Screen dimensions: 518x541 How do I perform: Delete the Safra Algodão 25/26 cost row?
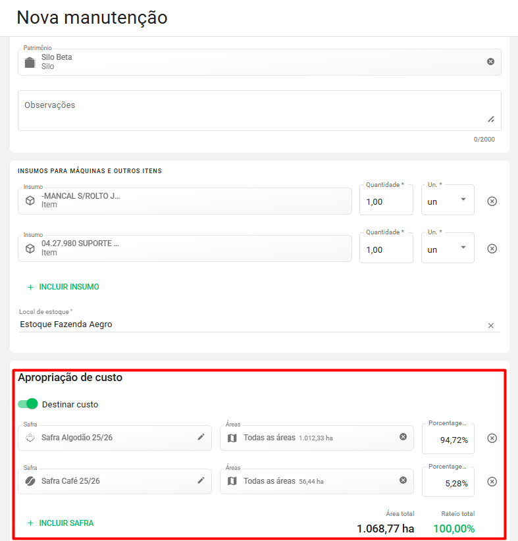492,438
